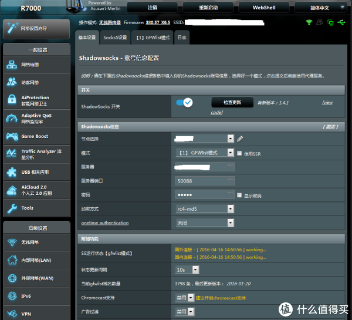Click the 重新启动 reboot button
The width and height of the screenshot is (352, 320).
pyautogui.click(x=208, y=8)
